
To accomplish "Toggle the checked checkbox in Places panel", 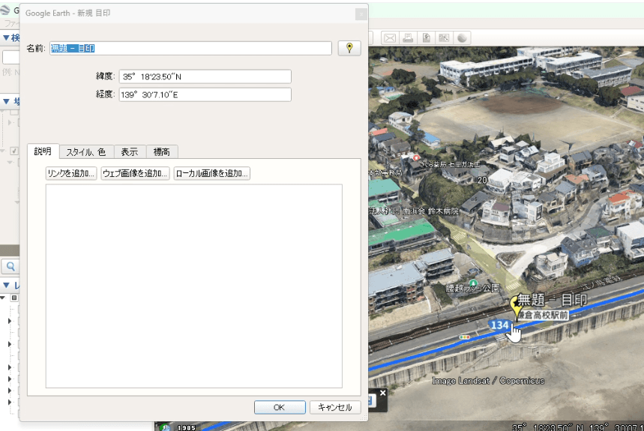I will pyautogui.click(x=13, y=151).
